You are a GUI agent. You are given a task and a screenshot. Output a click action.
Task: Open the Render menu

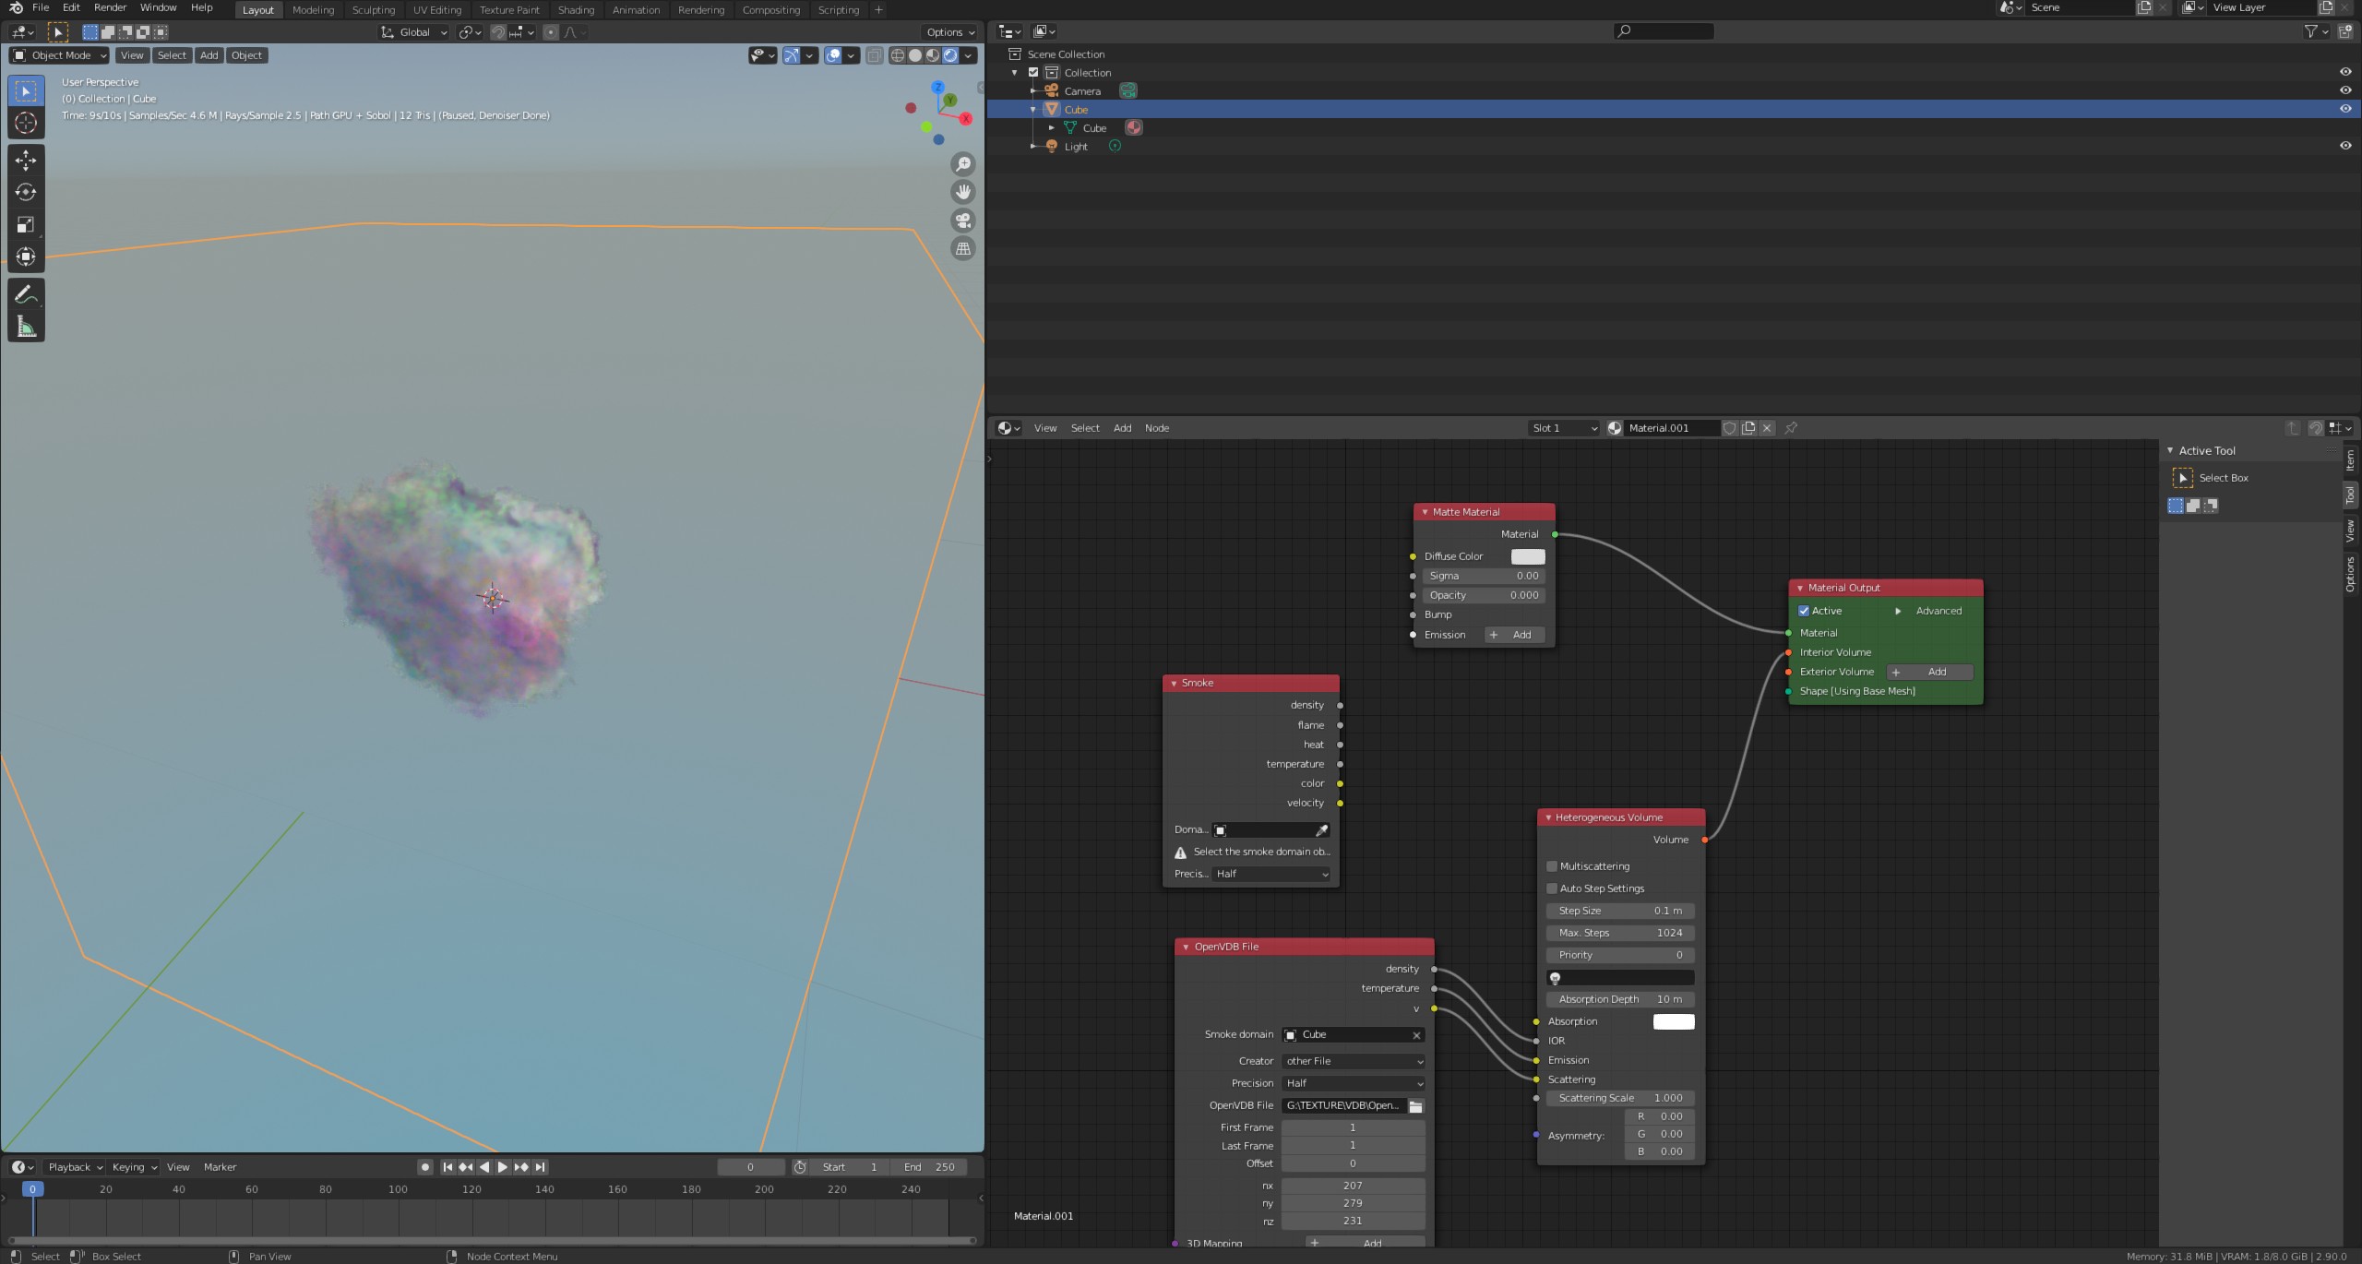[110, 7]
